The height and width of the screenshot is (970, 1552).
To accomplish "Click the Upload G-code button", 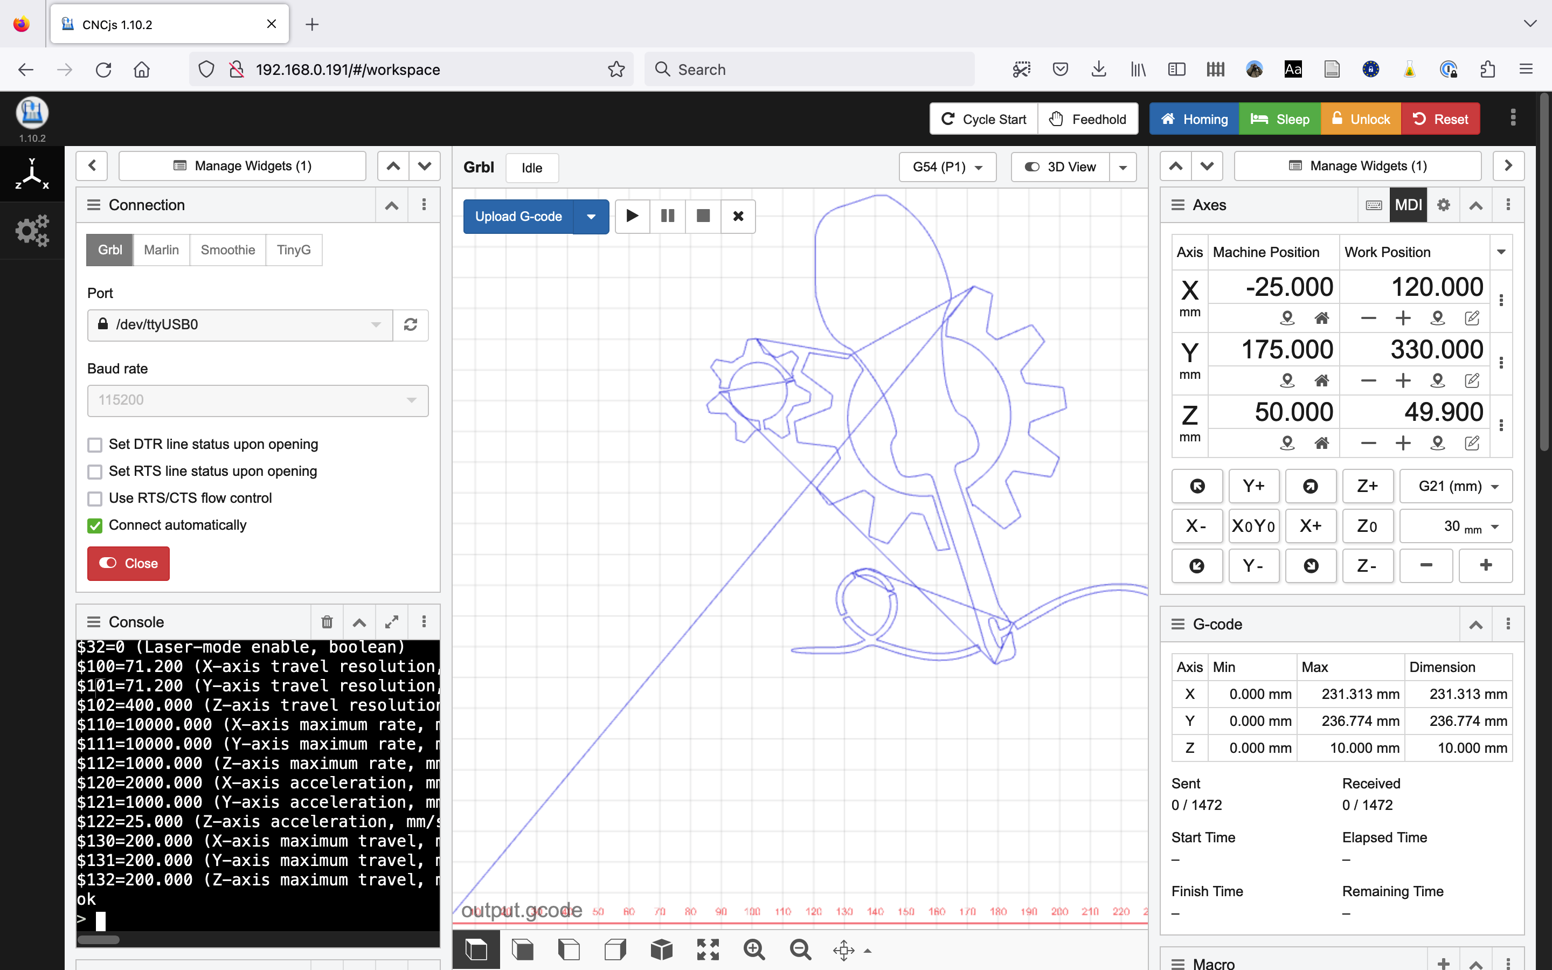I will [x=518, y=217].
